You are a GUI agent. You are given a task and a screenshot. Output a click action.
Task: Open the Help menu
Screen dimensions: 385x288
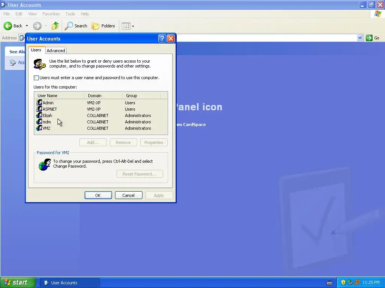point(85,14)
